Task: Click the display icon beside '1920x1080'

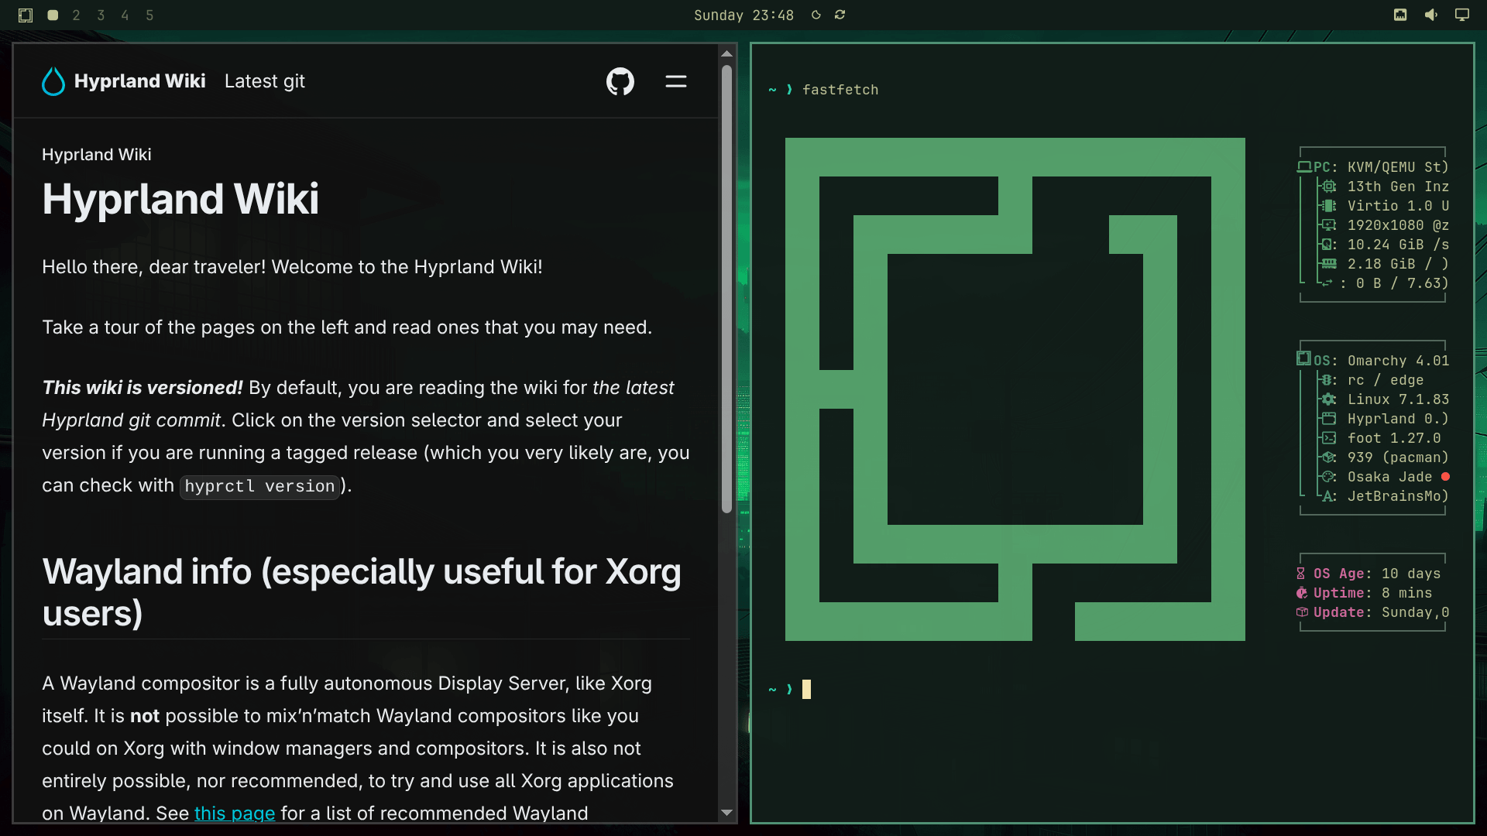Action: click(x=1329, y=225)
